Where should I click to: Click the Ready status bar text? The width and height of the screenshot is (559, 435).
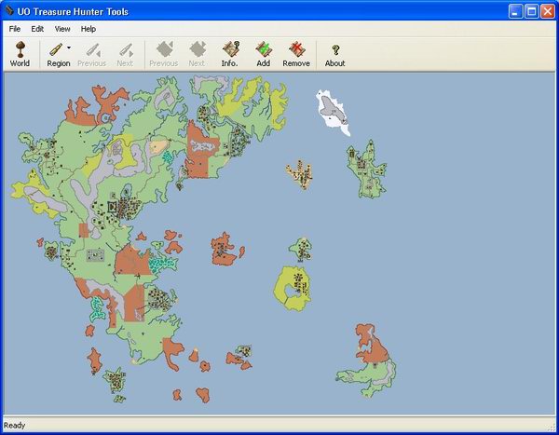pos(15,426)
